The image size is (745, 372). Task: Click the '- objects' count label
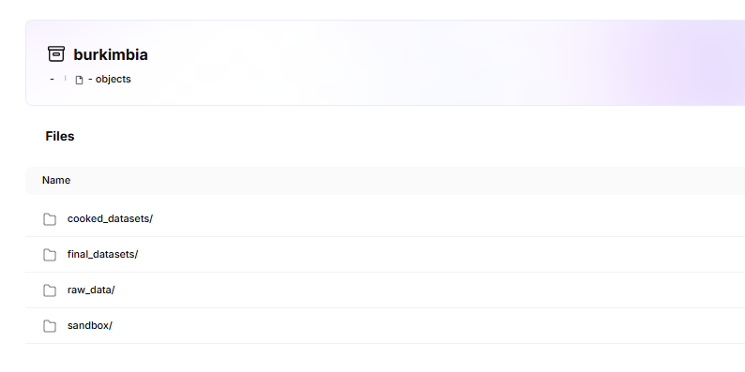109,80
